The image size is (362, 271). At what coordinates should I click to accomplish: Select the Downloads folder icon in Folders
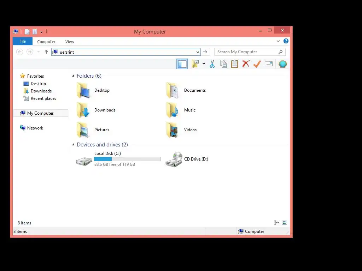click(83, 110)
